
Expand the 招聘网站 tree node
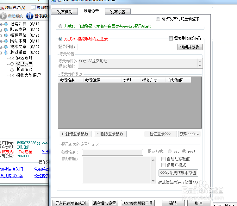click(1, 36)
